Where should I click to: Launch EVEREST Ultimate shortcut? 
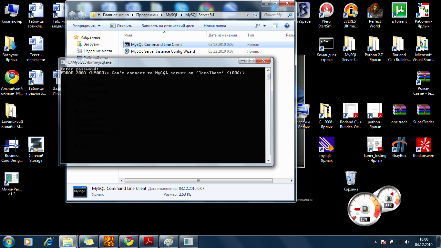pos(351,15)
